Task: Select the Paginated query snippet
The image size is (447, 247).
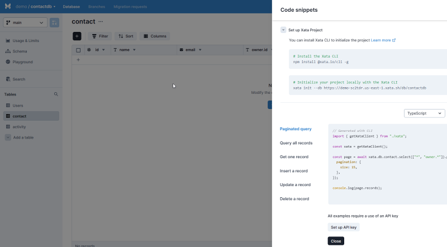Action: 296,129
